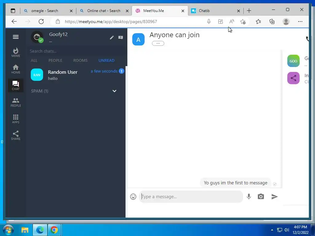
Task: Expand the SPAM (1) section chevron
Action: pyautogui.click(x=114, y=91)
